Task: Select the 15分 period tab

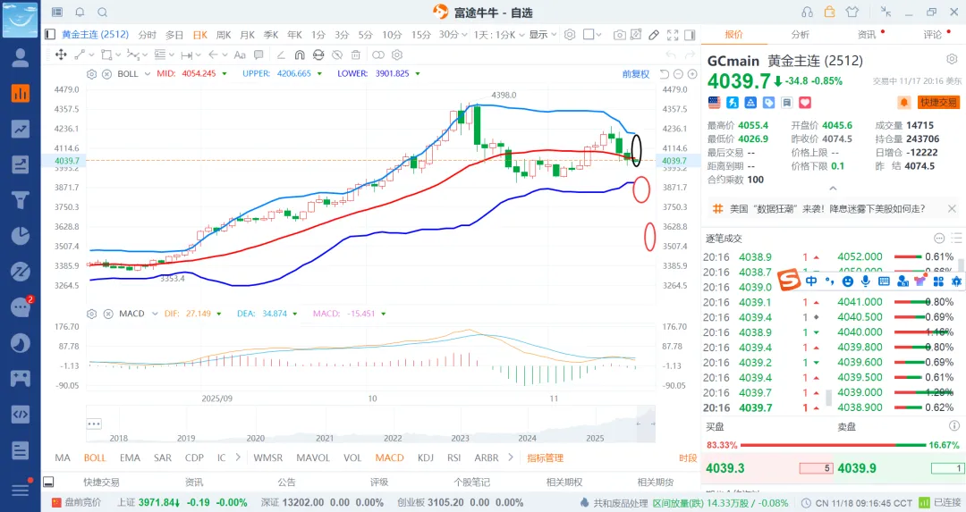Action: (420, 35)
